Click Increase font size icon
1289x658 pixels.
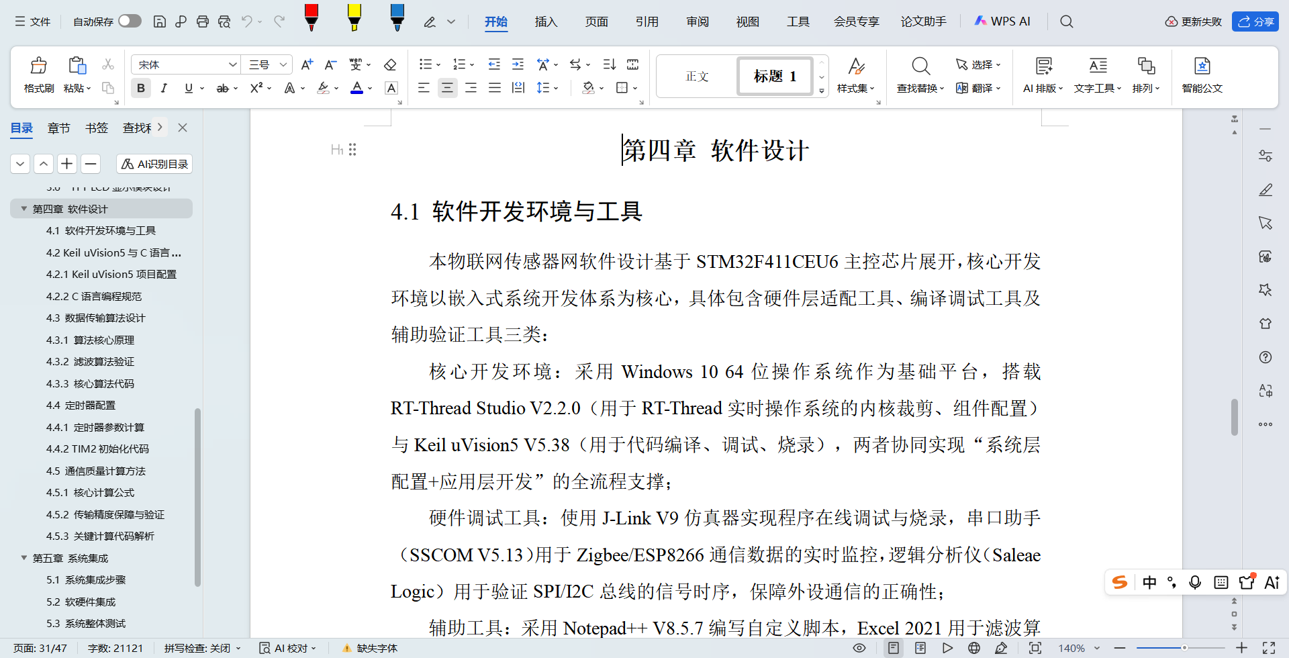pos(307,64)
